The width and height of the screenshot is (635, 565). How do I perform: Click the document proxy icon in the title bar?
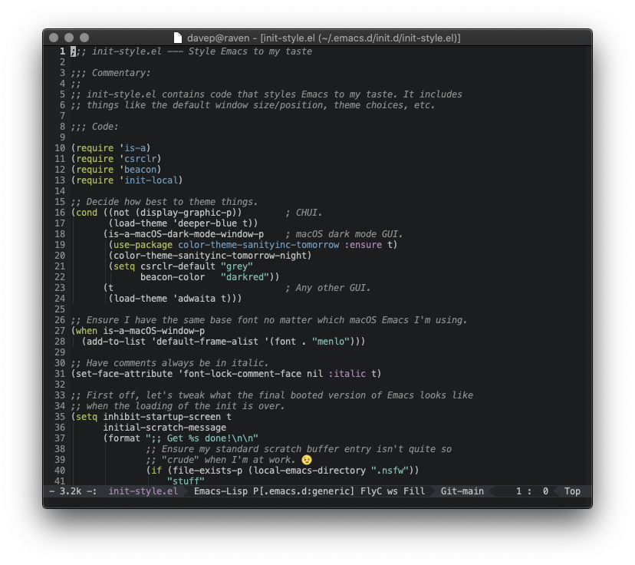pyautogui.click(x=177, y=38)
